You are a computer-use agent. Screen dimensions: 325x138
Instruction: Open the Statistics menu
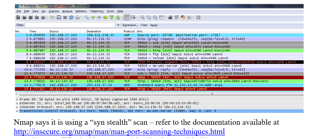tap(81, 11)
